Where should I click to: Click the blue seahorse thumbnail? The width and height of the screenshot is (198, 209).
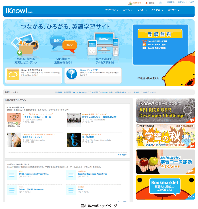click(x=74, y=140)
